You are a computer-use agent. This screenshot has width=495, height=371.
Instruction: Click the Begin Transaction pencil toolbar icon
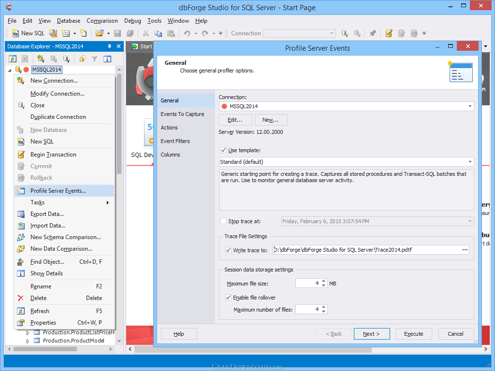pyautogui.click(x=389, y=33)
